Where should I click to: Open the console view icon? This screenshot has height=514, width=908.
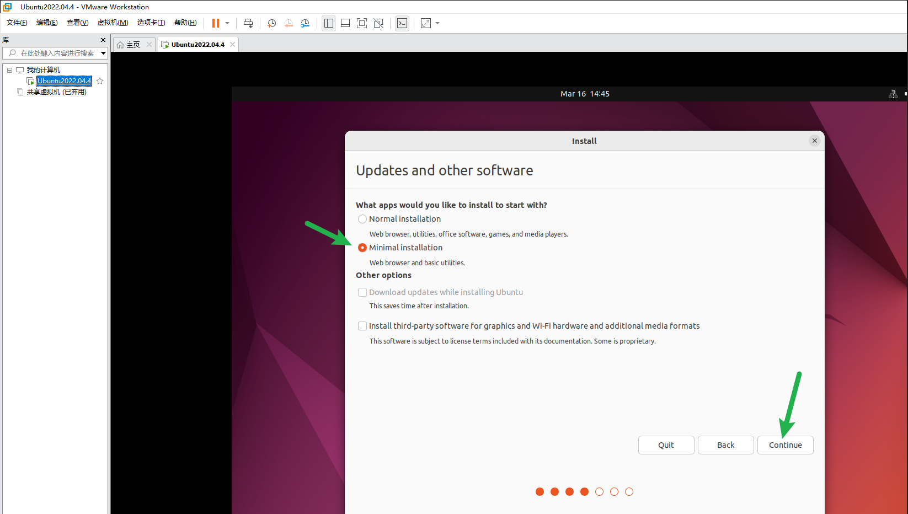coord(402,23)
